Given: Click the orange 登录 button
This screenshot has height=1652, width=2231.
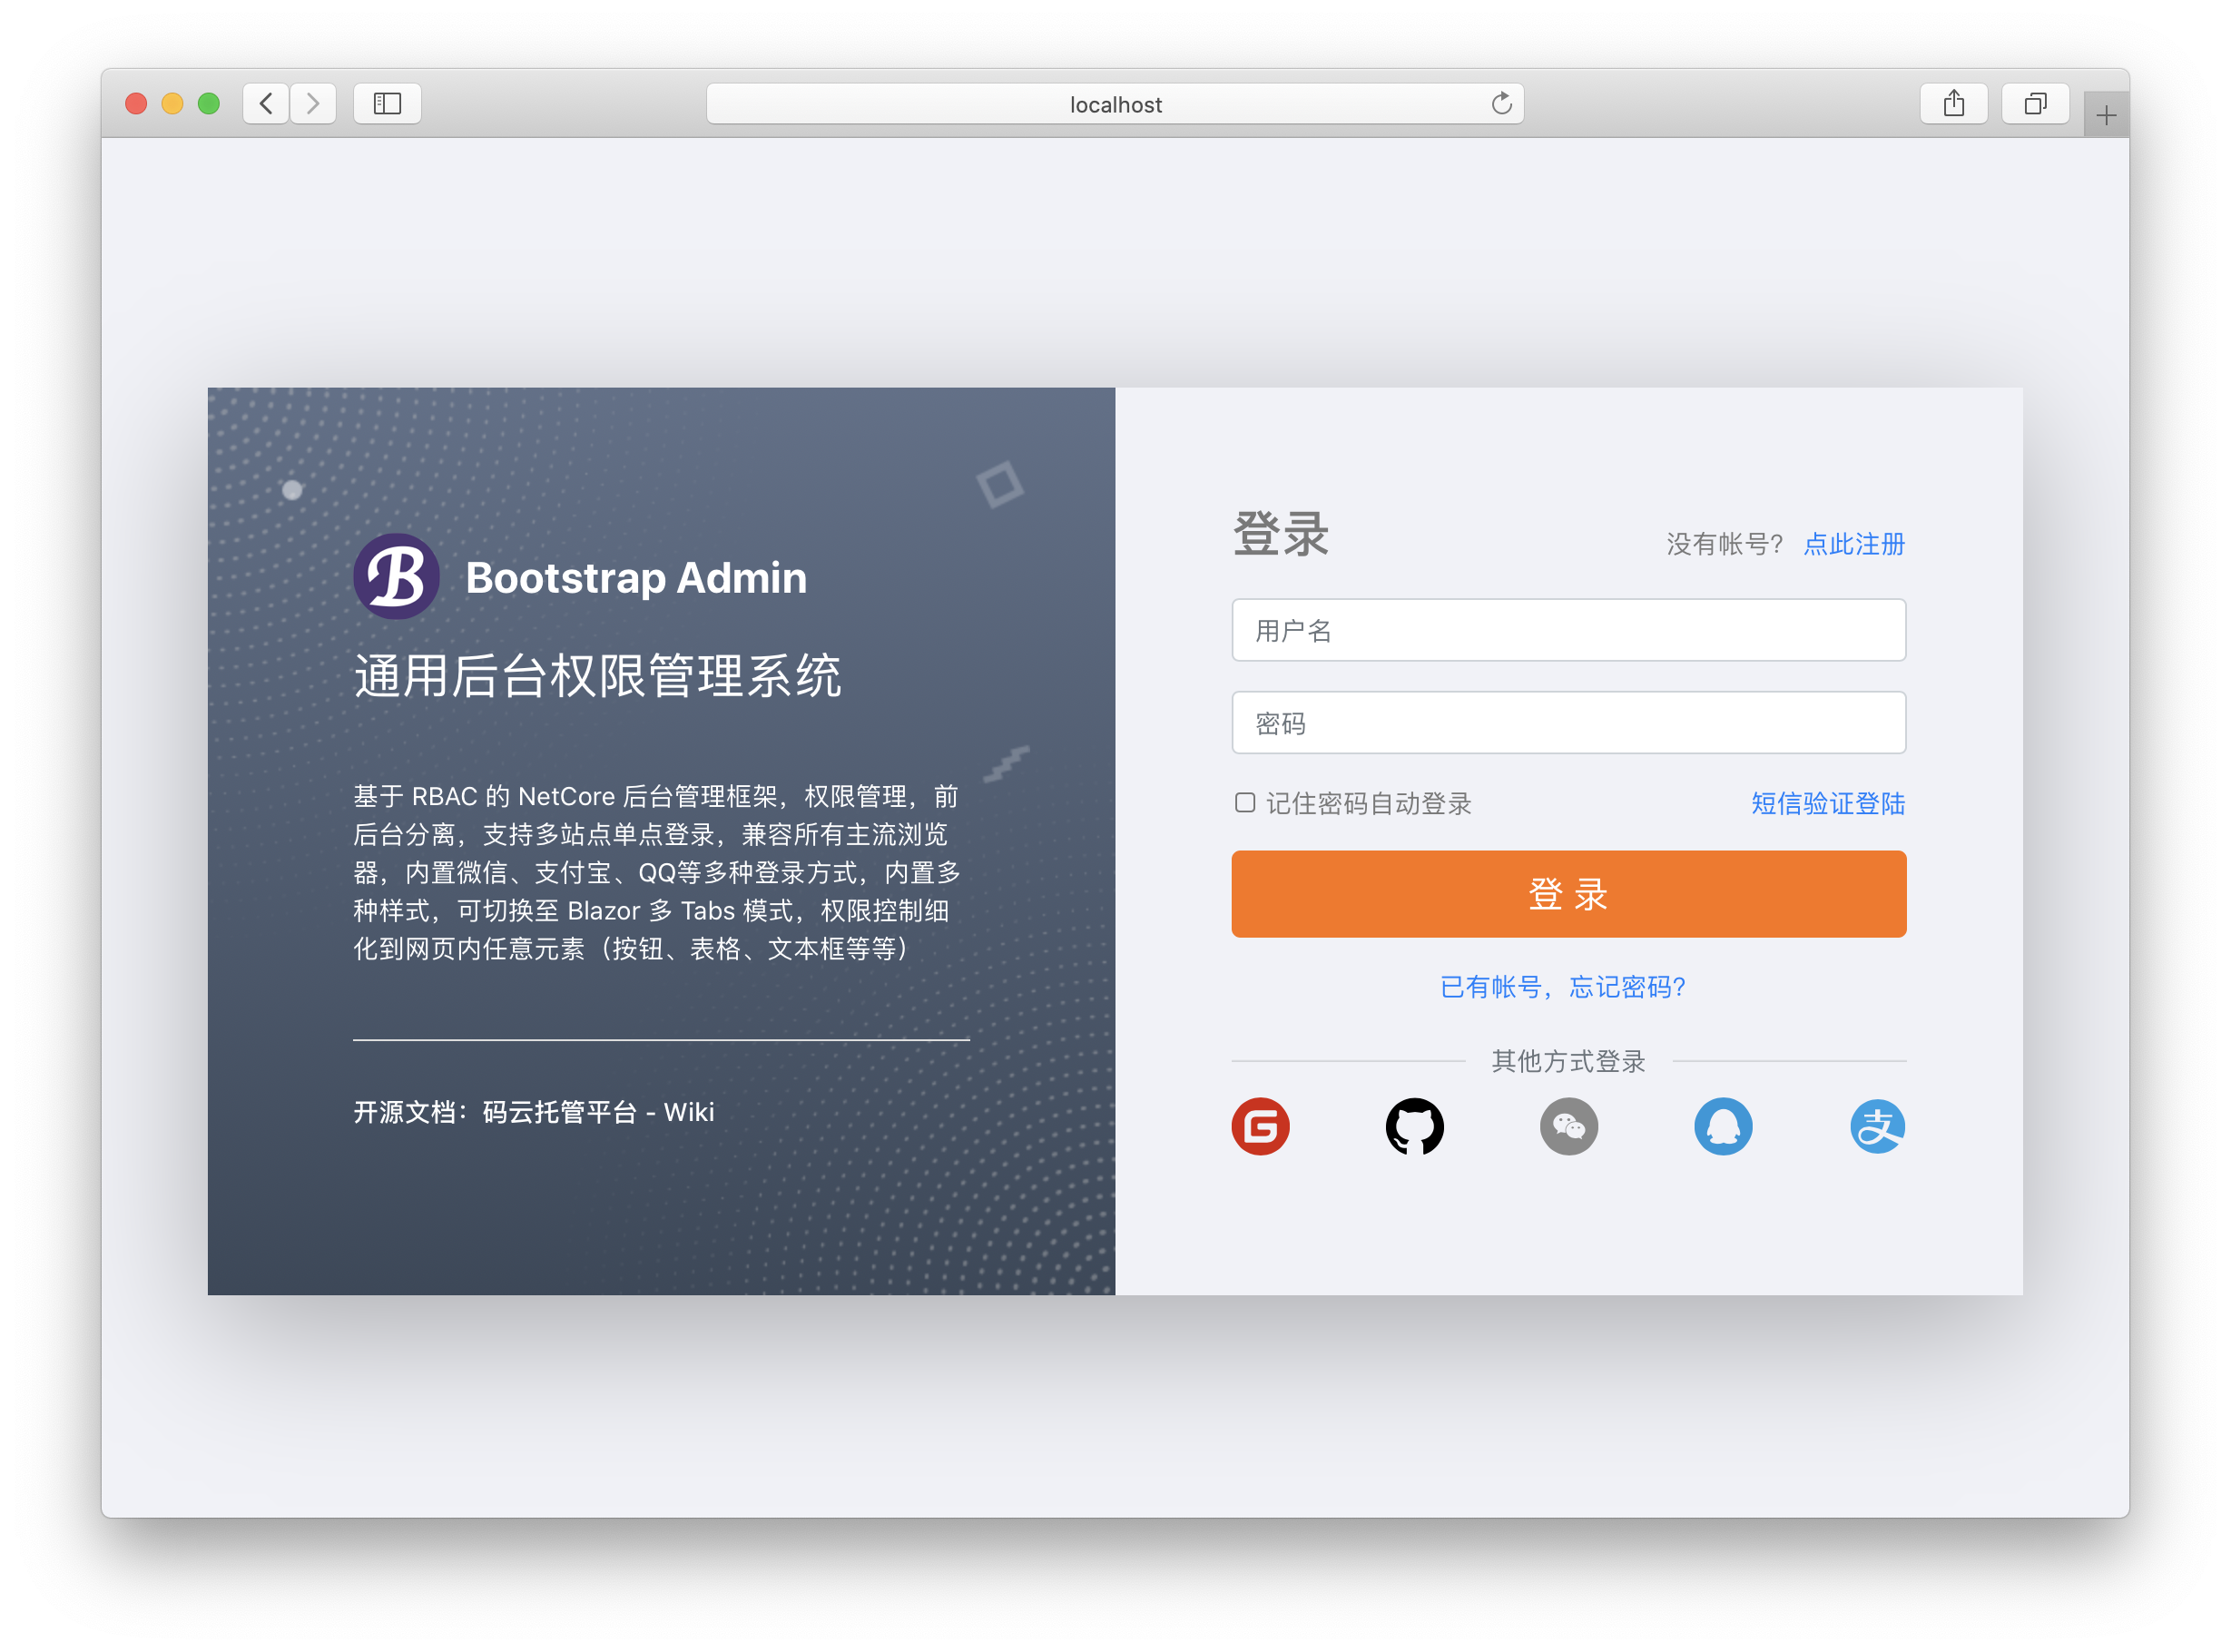Looking at the screenshot, I should (x=1568, y=893).
